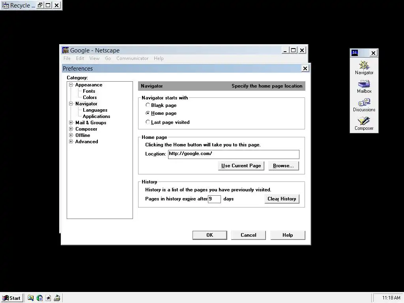Screen dimensions: 404x303
Task: Select Blank page startup option
Action: point(148,105)
